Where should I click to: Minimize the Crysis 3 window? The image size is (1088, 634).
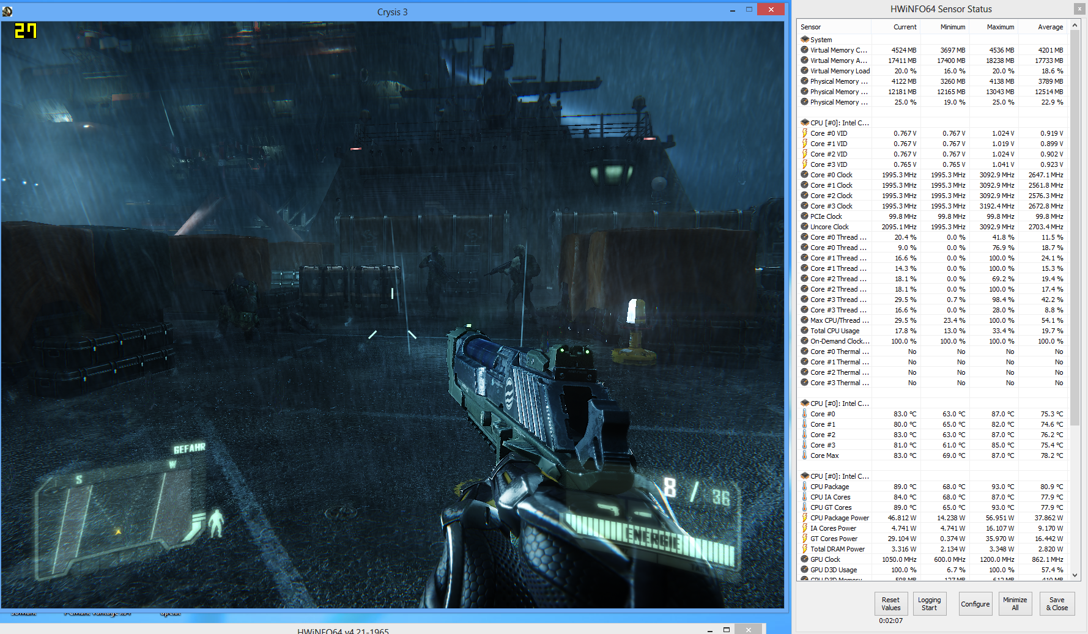[732, 10]
